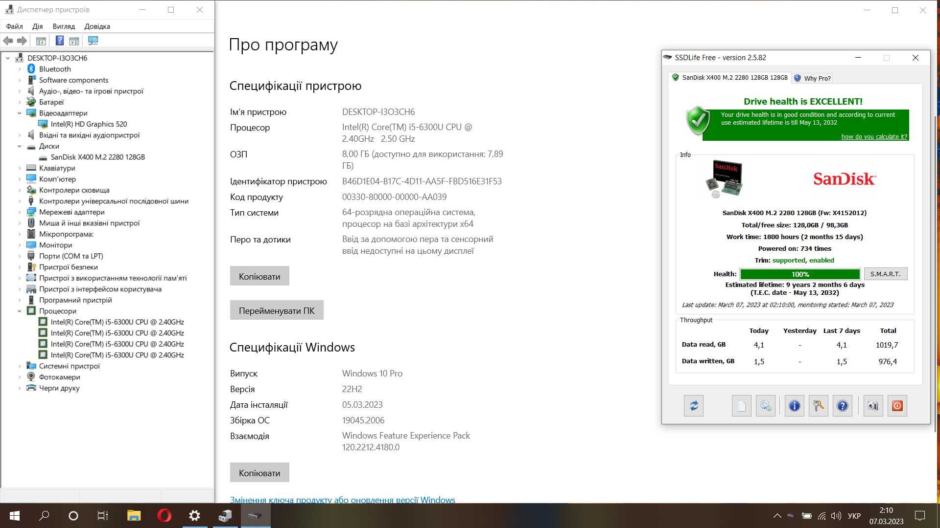Select the SSDLife chip icon on taskbar
940x528 pixels.
(x=255, y=516)
